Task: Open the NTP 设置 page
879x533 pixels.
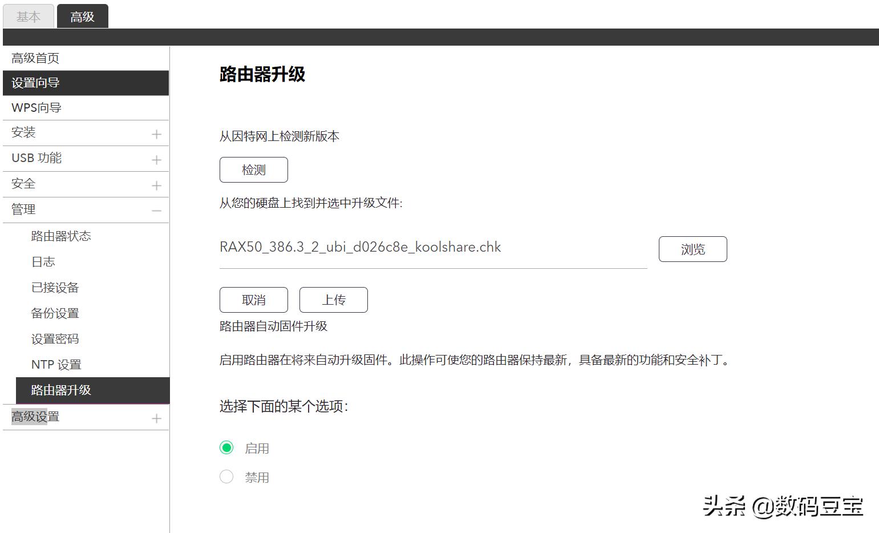Action: (x=55, y=364)
